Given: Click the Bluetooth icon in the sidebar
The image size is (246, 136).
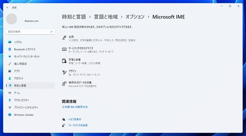Looking at the screenshot, I should [x=10, y=49].
